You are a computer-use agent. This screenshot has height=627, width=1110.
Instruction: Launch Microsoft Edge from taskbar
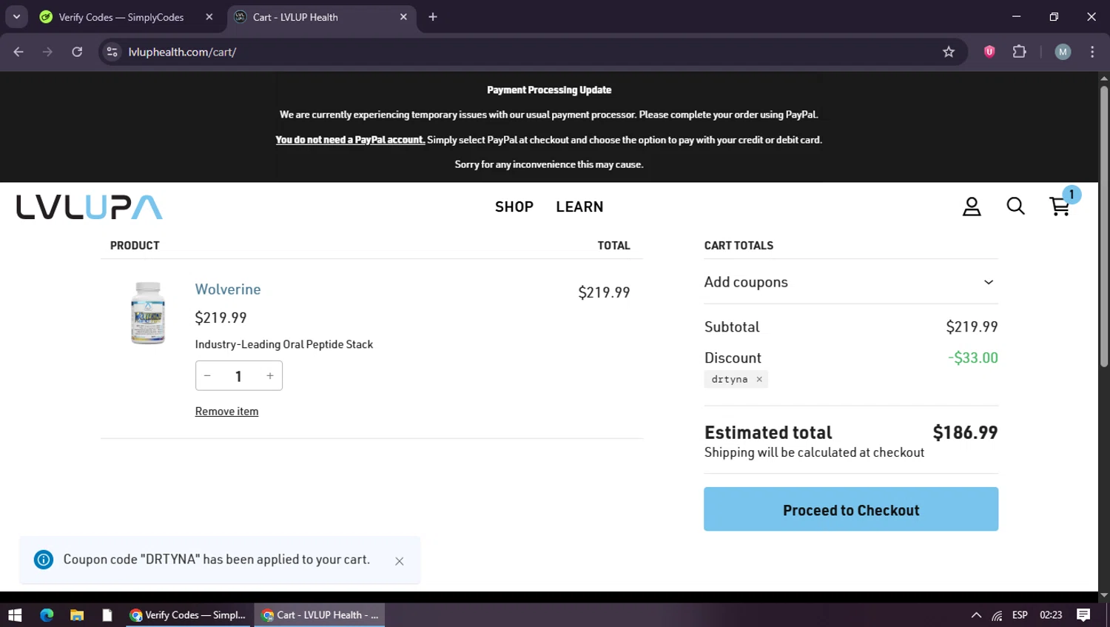click(x=47, y=615)
